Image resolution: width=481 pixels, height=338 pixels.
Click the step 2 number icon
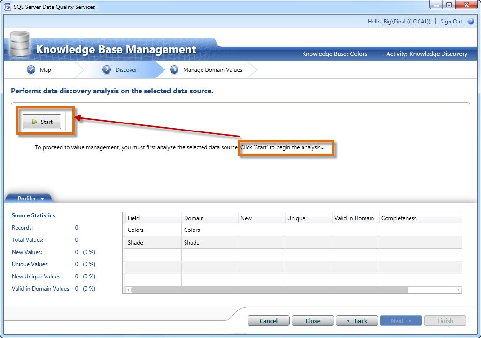[107, 69]
